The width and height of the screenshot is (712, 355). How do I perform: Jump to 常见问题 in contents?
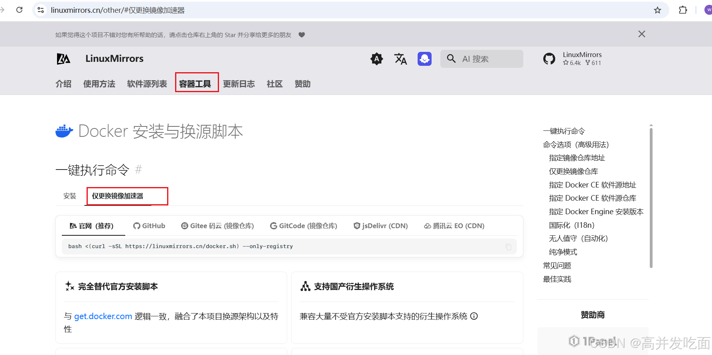(557, 266)
